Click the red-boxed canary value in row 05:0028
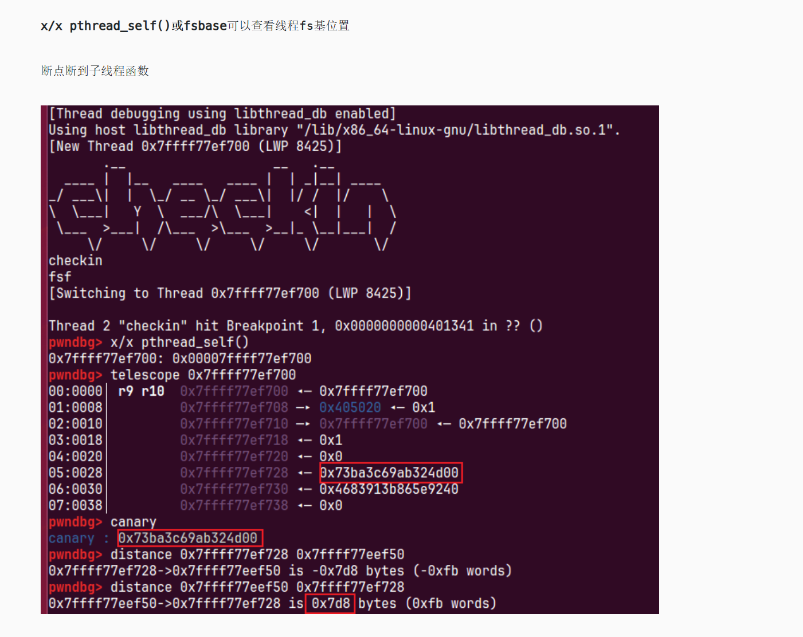The width and height of the screenshot is (803, 637). [x=390, y=473]
